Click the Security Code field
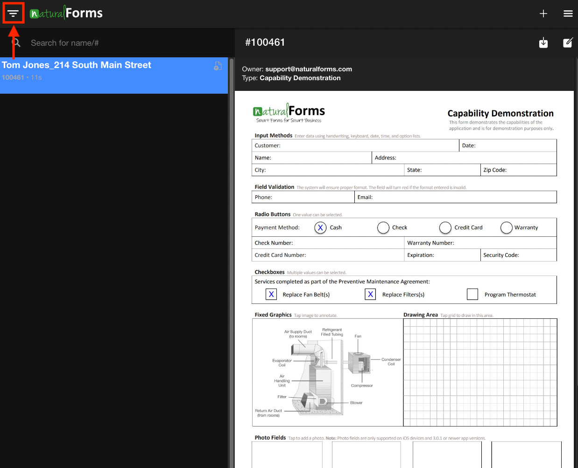This screenshot has height=468, width=578. pos(519,255)
